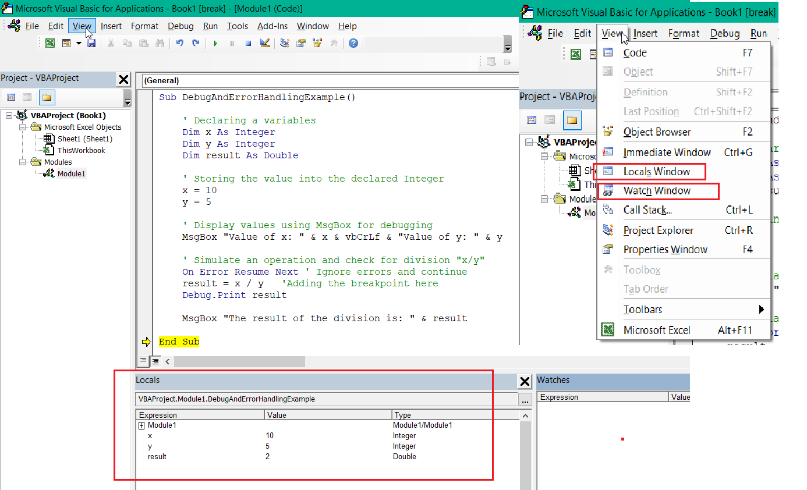Viewport: 807px width, 490px height.
Task: Open the Insert UserForm dropdown arrow
Action: click(79, 43)
